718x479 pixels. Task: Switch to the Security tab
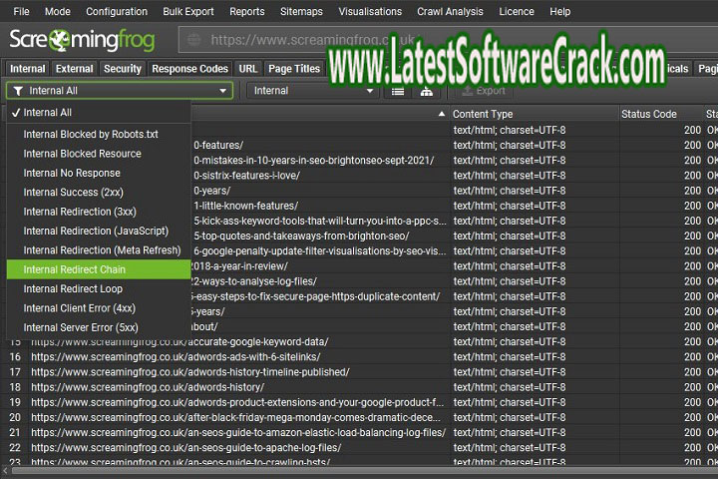click(x=123, y=69)
